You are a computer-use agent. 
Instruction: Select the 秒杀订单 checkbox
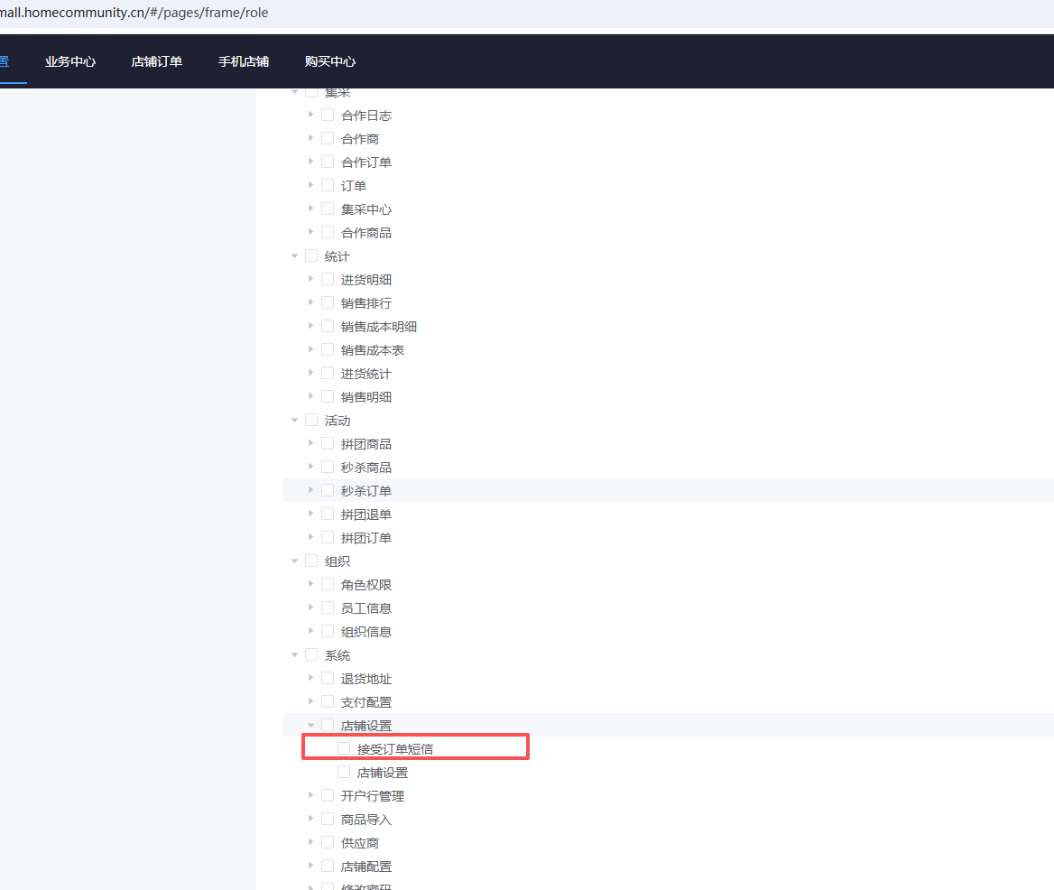[x=328, y=490]
